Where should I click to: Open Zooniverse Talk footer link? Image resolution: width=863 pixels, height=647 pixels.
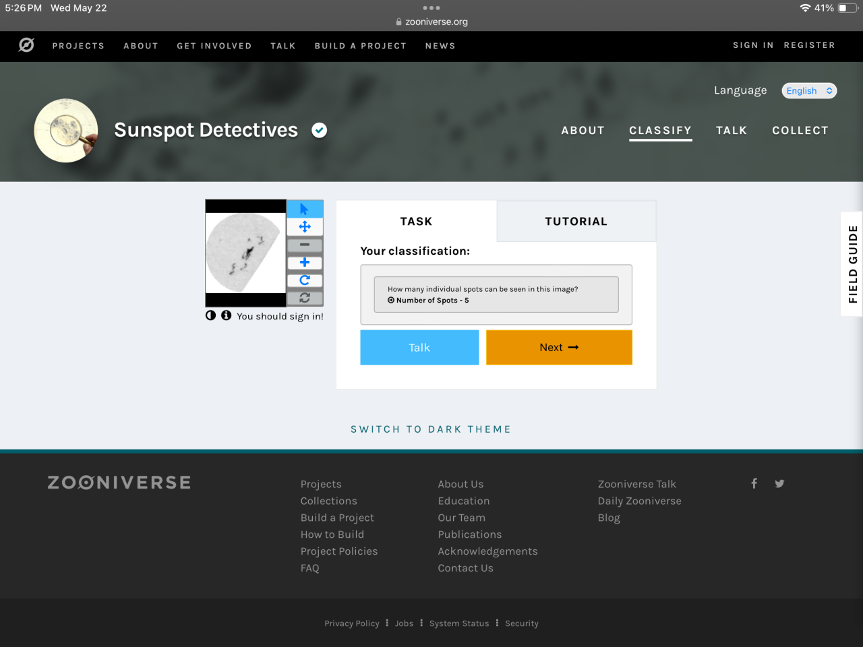click(x=637, y=484)
